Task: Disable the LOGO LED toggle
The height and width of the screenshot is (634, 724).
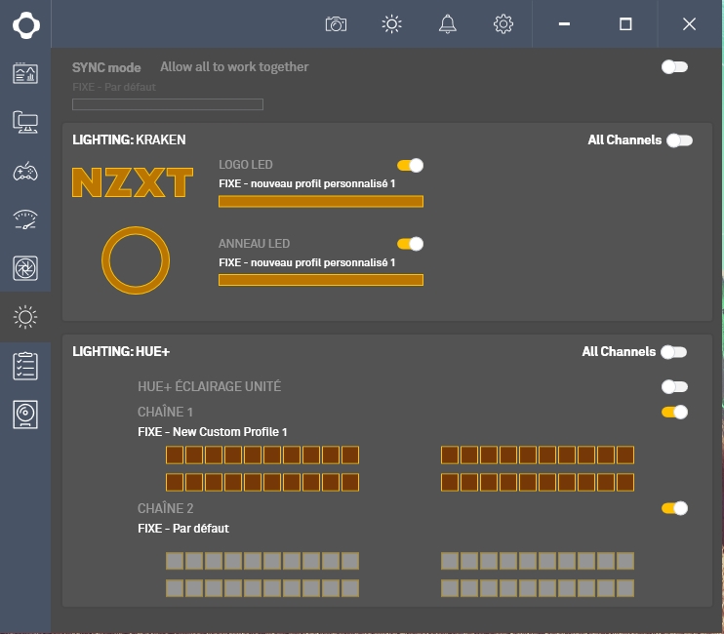Action: [x=410, y=165]
